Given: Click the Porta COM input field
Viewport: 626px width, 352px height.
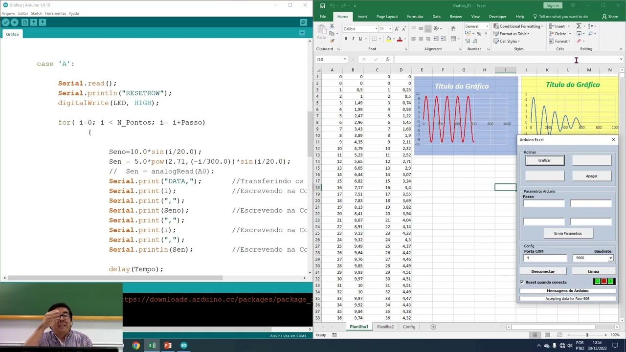Looking at the screenshot, I should 545,258.
